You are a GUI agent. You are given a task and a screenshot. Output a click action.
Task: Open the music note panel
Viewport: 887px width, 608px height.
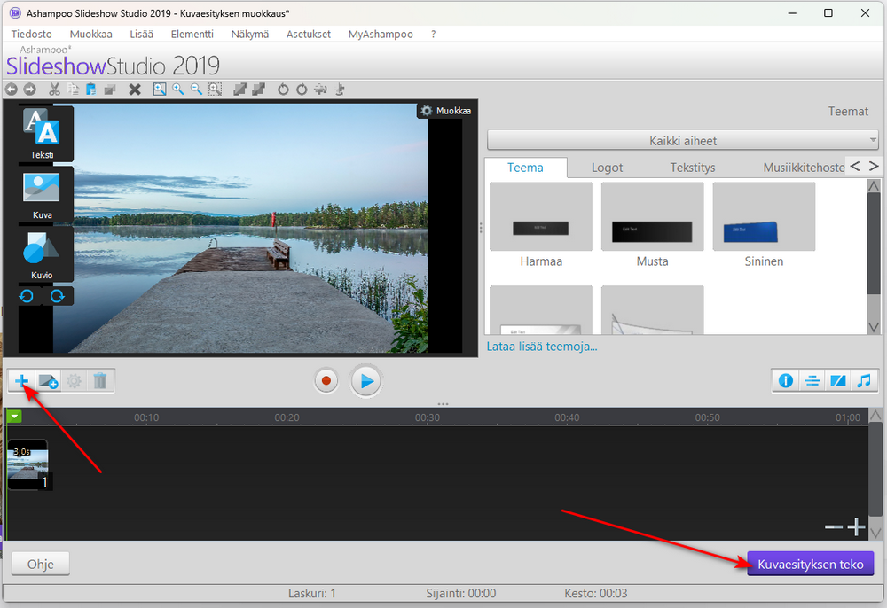coord(864,381)
